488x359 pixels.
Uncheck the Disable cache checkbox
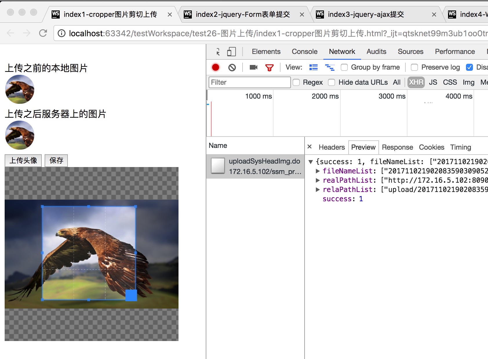469,67
